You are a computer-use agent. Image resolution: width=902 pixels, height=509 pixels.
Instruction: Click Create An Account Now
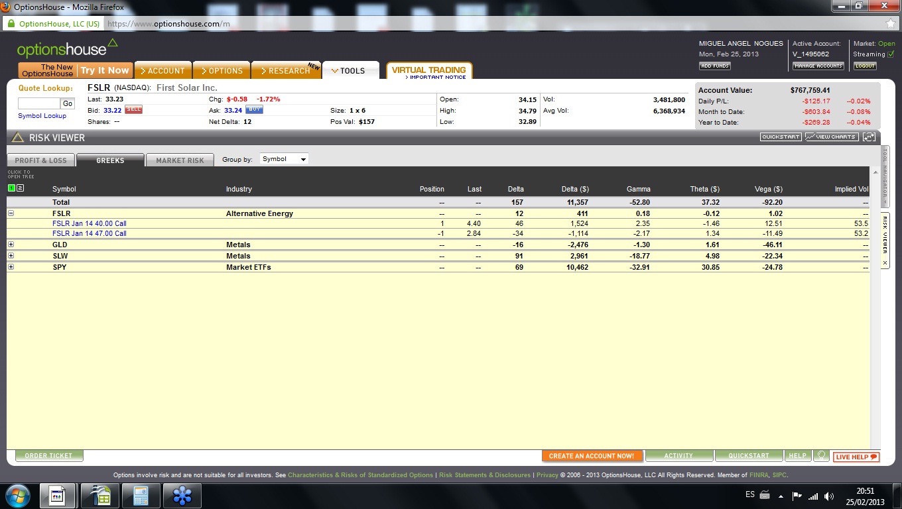pos(592,456)
